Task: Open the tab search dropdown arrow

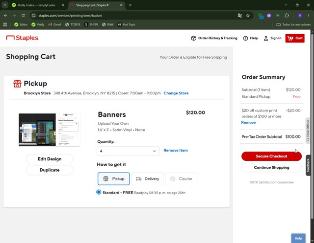Action: pos(5,5)
